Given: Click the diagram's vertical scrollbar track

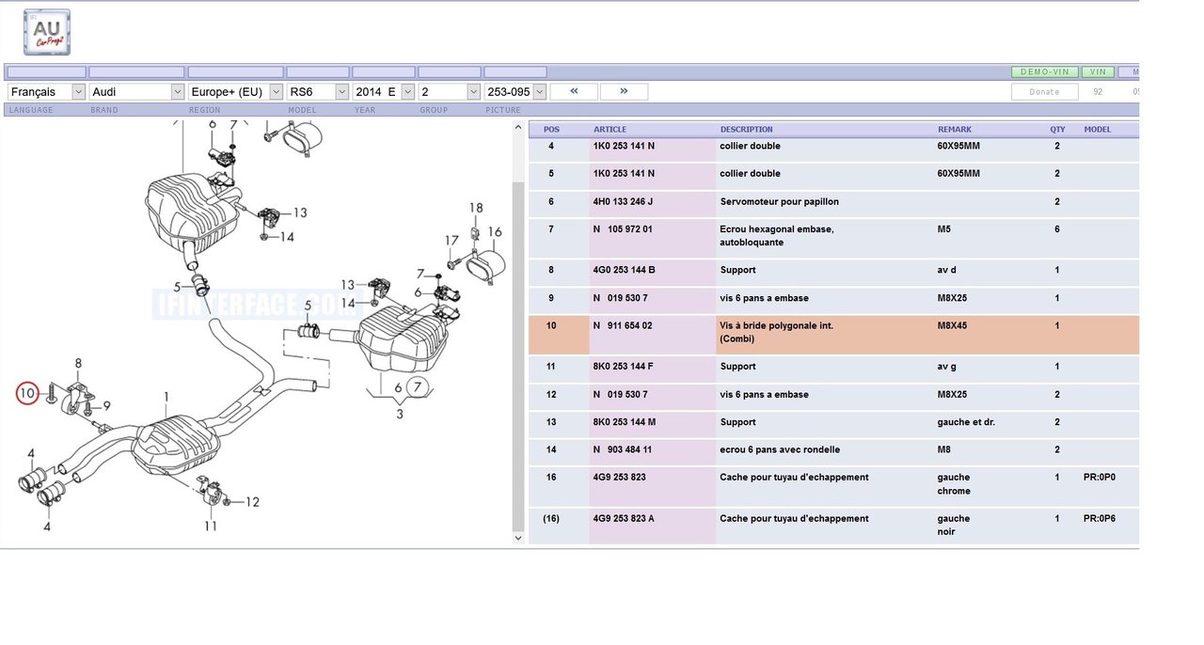Looking at the screenshot, I should (x=517, y=357).
